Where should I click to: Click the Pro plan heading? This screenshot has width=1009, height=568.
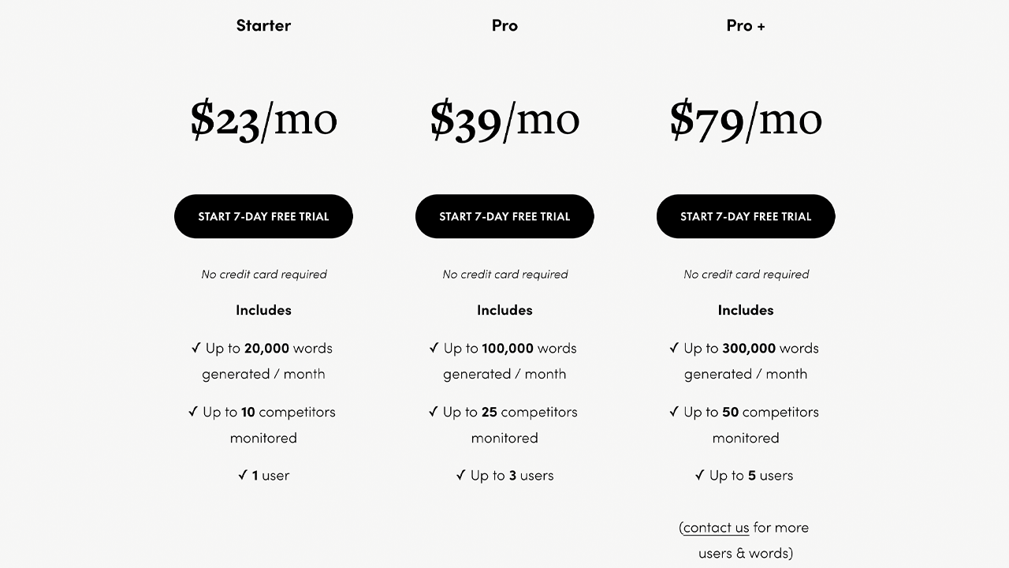pyautogui.click(x=504, y=25)
